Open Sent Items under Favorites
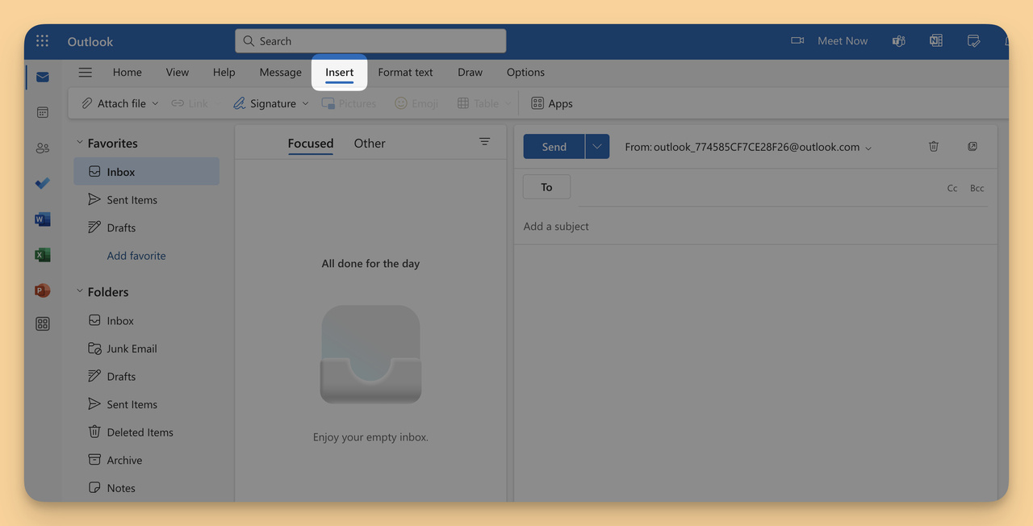Image resolution: width=1033 pixels, height=526 pixels. 146,200
